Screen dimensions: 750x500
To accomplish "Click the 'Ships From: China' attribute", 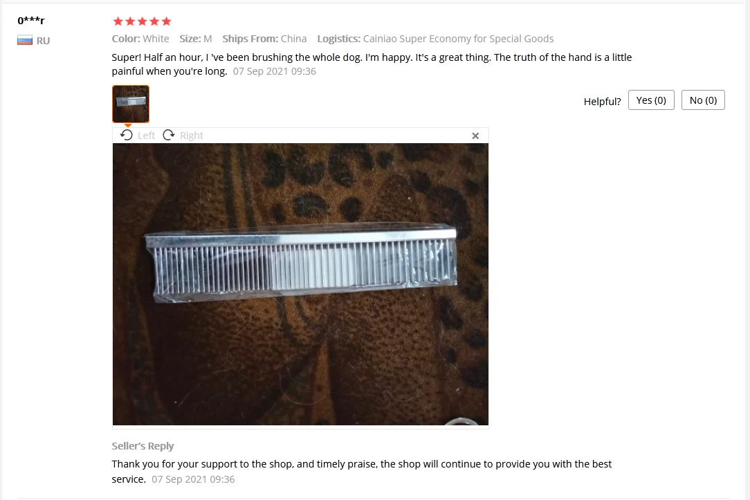I will tap(264, 39).
